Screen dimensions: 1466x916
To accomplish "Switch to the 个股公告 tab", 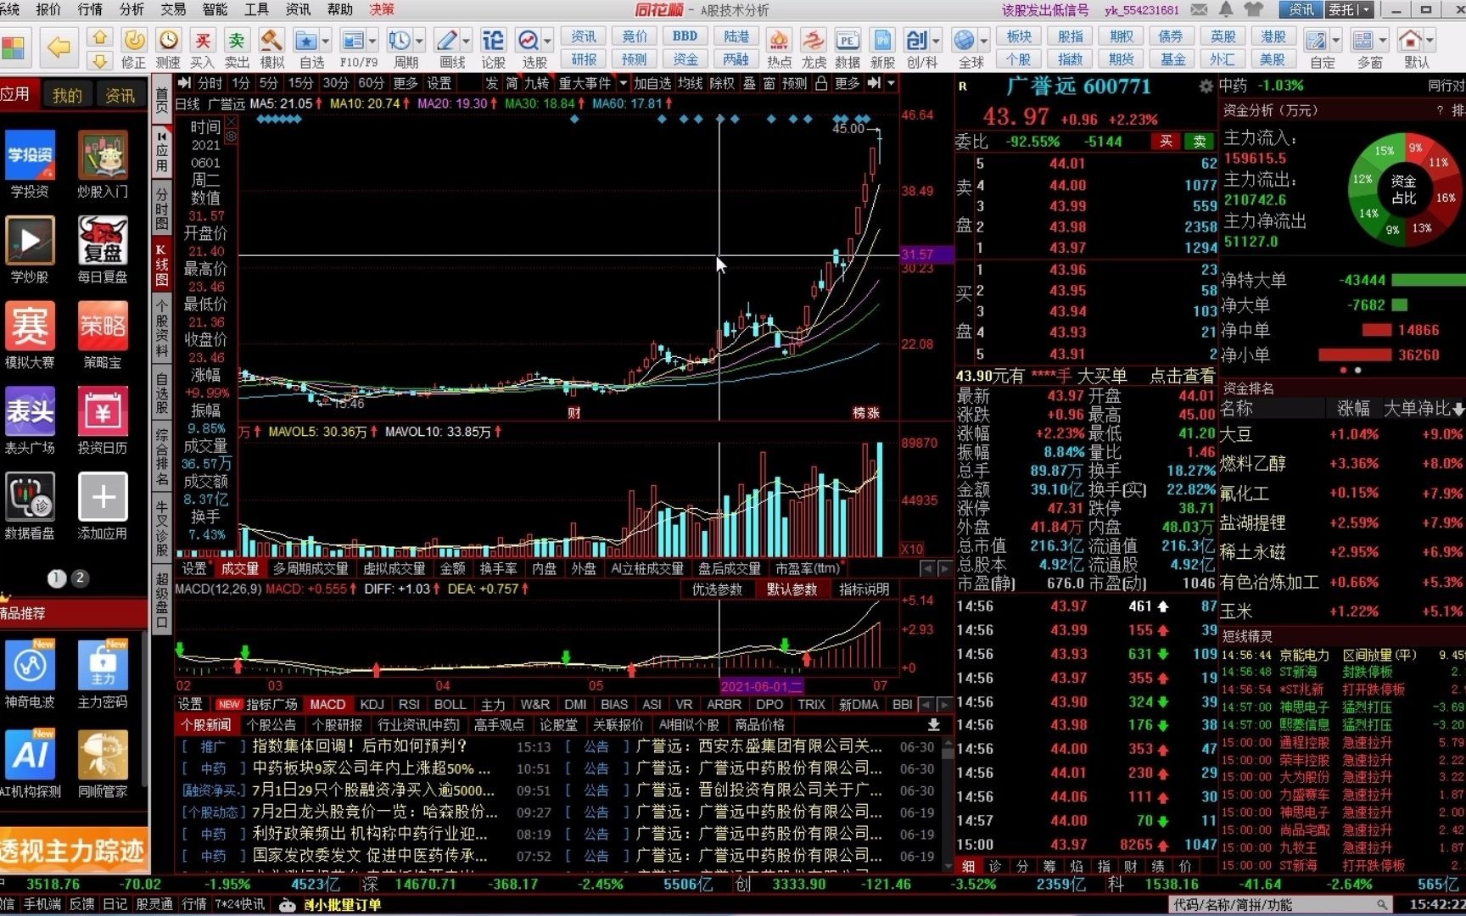I will [x=271, y=725].
